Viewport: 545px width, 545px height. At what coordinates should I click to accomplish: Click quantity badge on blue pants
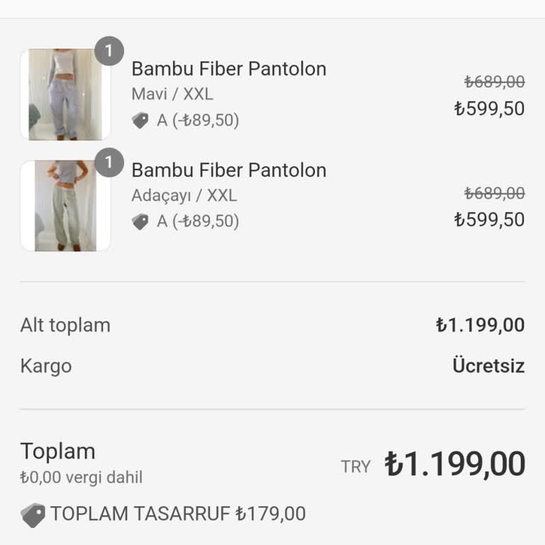[x=109, y=52]
